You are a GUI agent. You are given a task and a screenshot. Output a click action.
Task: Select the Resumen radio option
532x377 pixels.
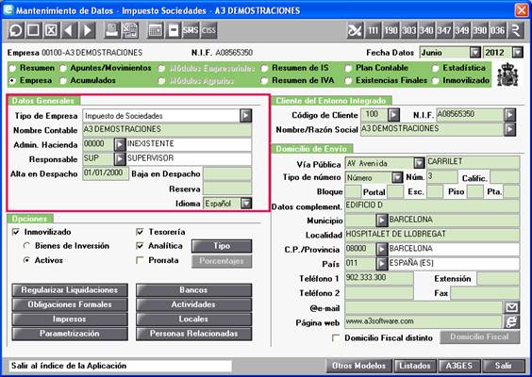tap(13, 68)
